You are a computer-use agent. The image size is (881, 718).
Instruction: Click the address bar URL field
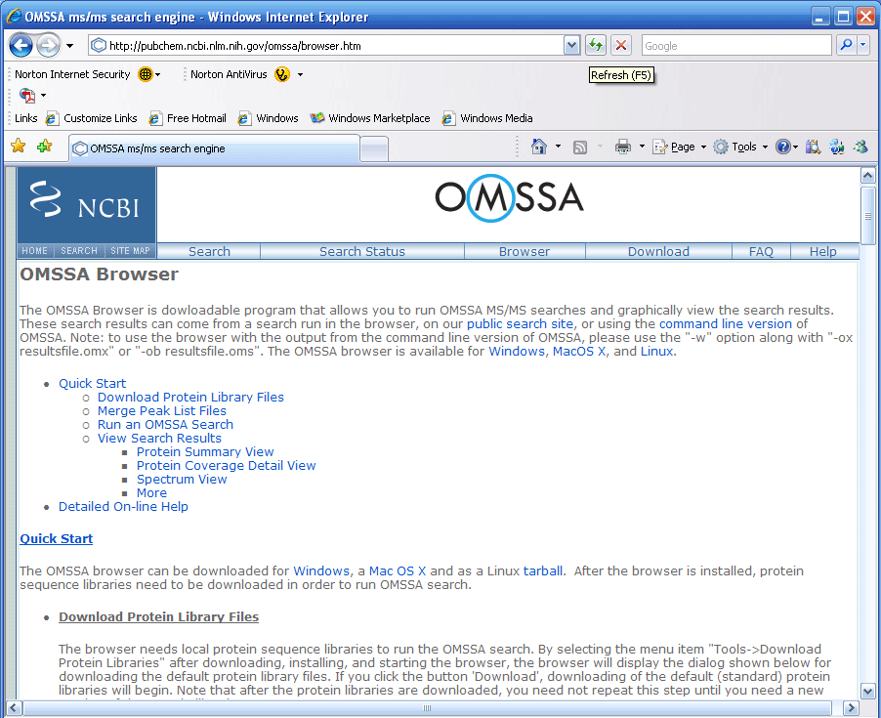click(x=326, y=46)
